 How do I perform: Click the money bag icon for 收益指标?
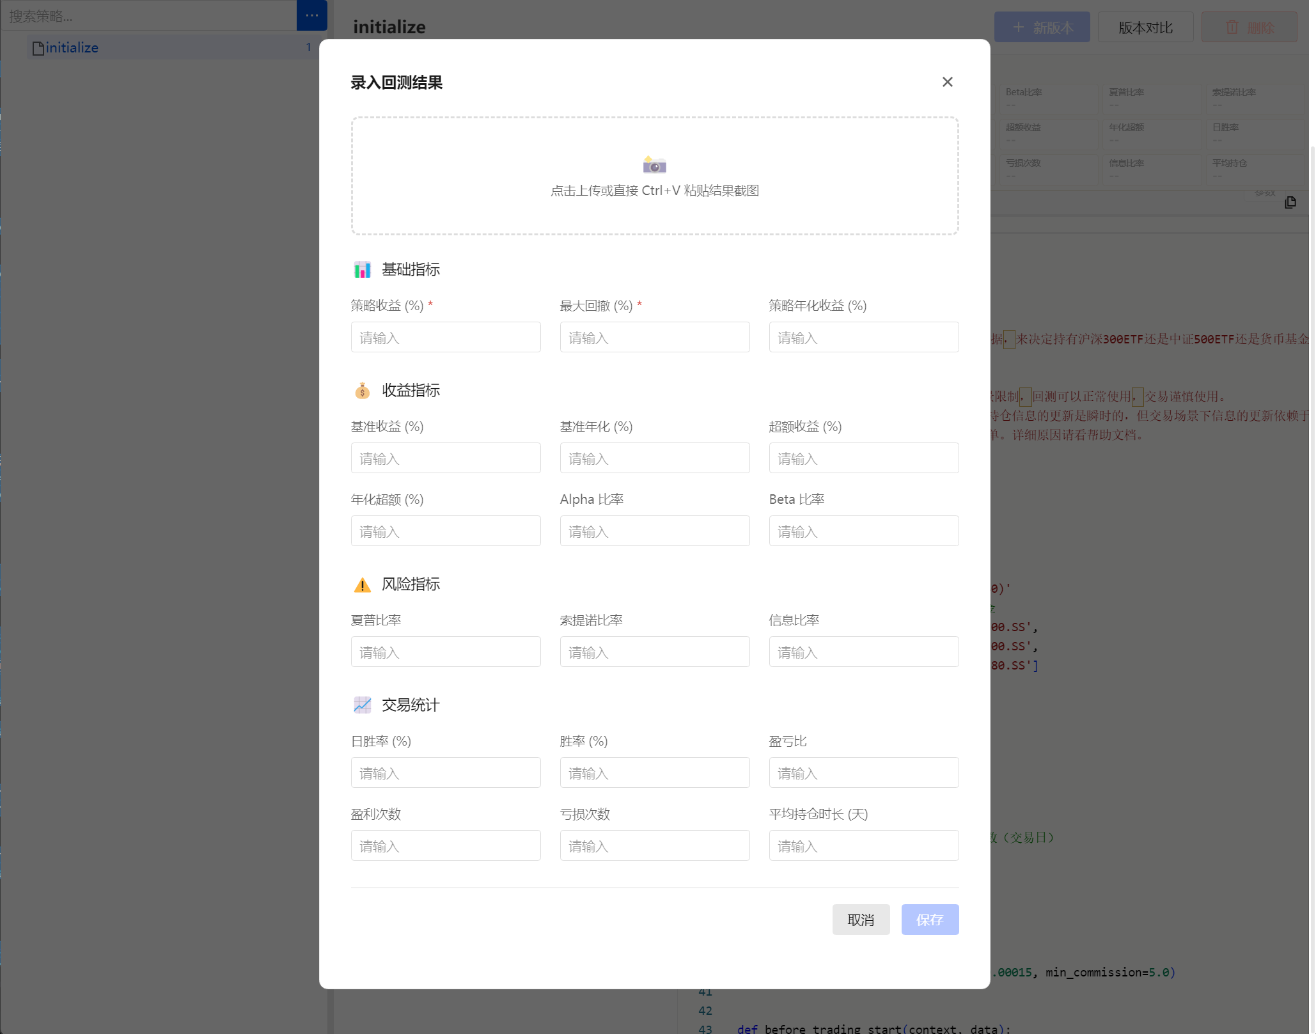[x=362, y=391]
